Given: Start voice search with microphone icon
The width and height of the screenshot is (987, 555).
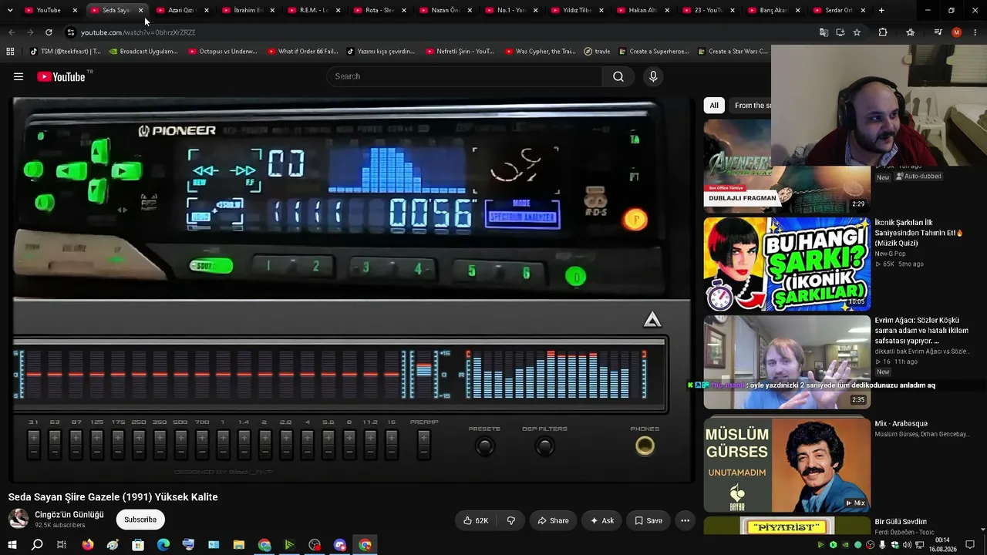Looking at the screenshot, I should (x=653, y=76).
